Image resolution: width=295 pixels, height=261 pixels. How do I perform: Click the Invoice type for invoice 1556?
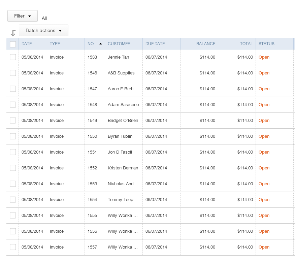(57, 231)
